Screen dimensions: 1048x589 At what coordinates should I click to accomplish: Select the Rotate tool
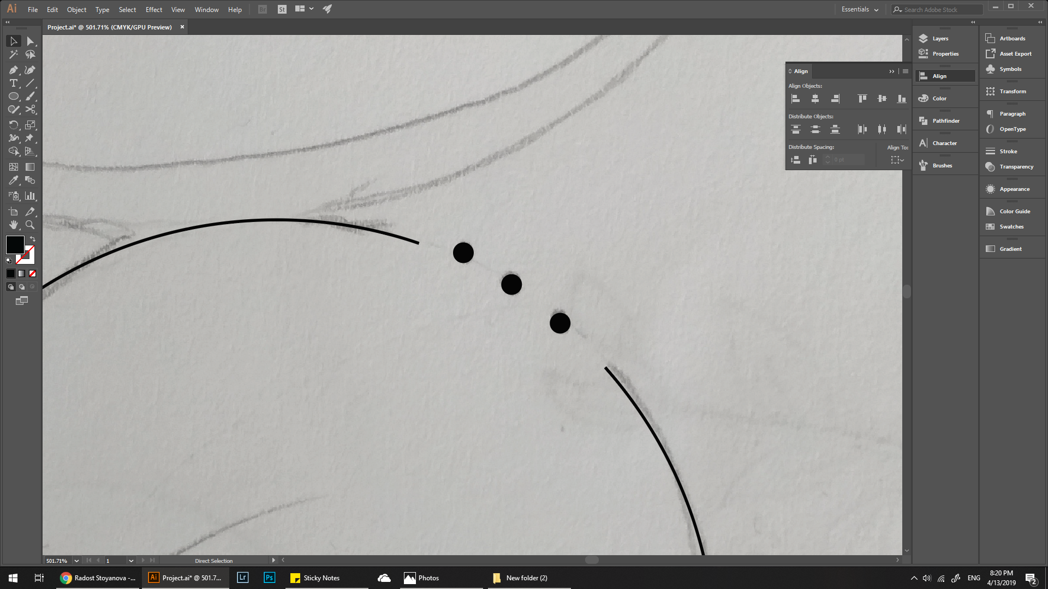(14, 125)
